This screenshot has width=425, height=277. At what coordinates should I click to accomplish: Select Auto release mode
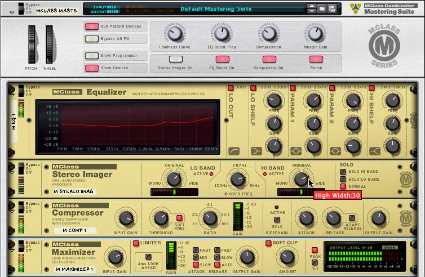(x=217, y=265)
